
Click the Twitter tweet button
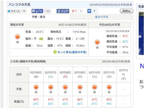[14, 11]
